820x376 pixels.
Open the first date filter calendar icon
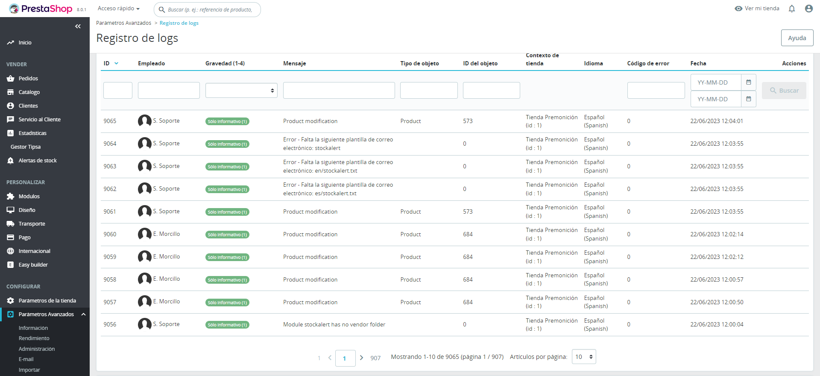(748, 82)
